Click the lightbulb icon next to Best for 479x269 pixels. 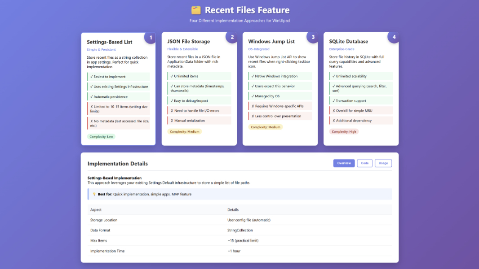point(94,194)
